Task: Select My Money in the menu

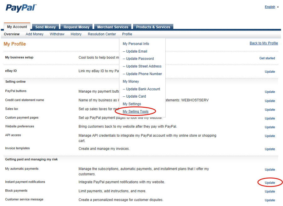Action: coord(131,81)
